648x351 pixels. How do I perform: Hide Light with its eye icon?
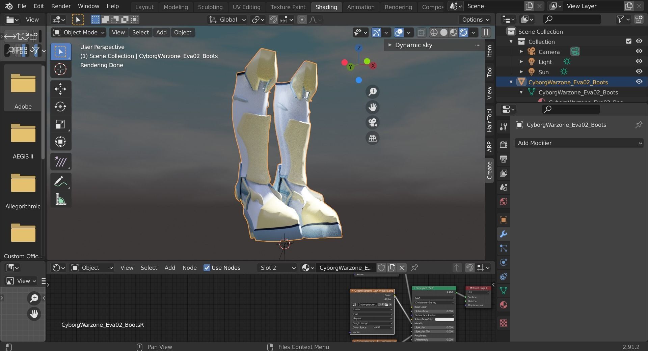(x=639, y=61)
